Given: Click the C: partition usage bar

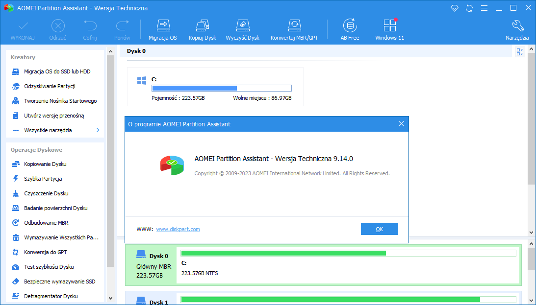Looking at the screenshot, I should coord(222,88).
